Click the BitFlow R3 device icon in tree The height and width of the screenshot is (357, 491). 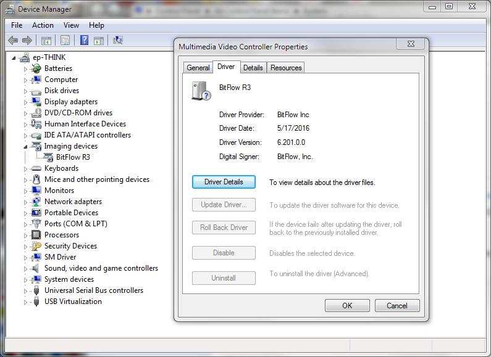[49, 157]
